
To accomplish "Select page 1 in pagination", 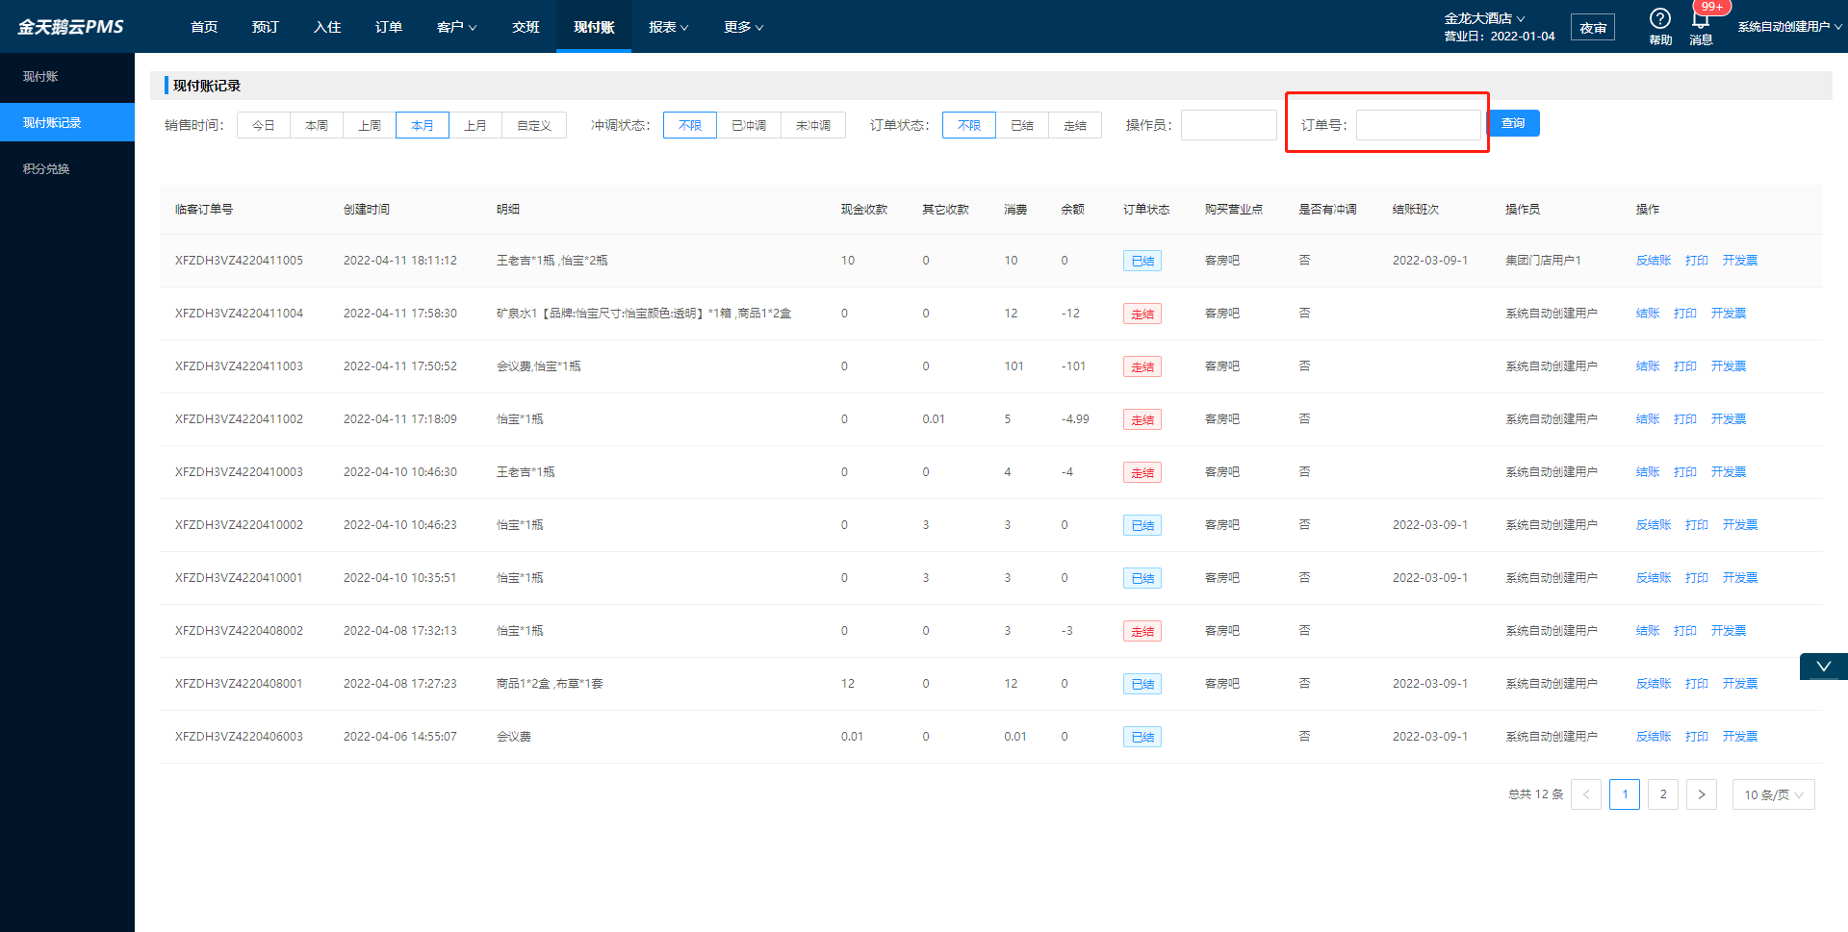I will (x=1625, y=794).
